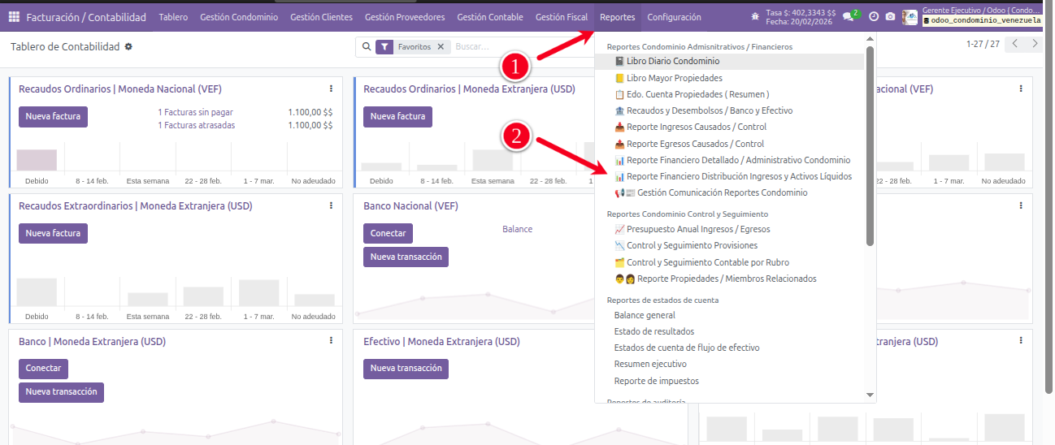This screenshot has height=445, width=1055.
Task: Go to the next page with the pager arrow
Action: [1035, 45]
